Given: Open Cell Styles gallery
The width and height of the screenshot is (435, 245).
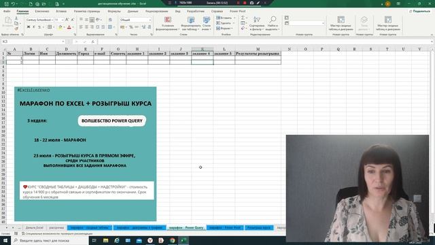Looking at the screenshot, I should [x=207, y=23].
